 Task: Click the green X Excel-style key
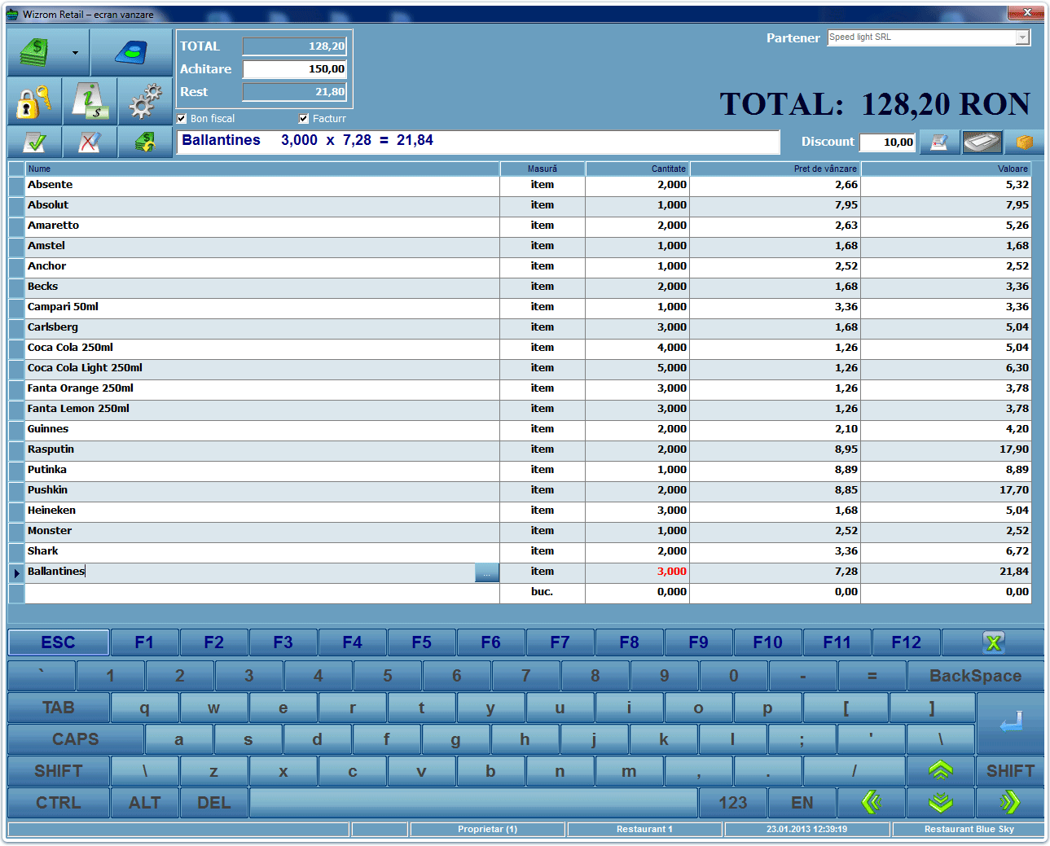[x=993, y=642]
